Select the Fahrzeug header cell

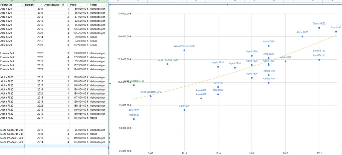pos(12,5)
